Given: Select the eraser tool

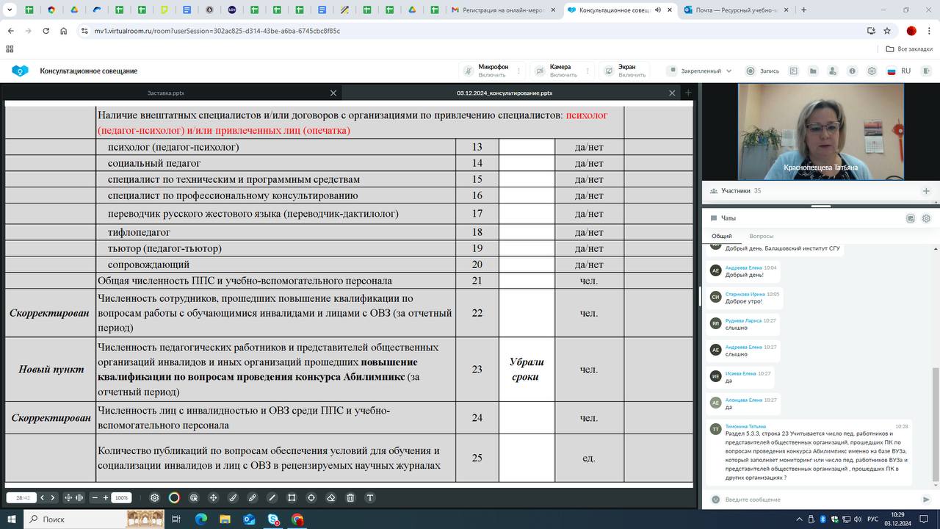Looking at the screenshot, I should [330, 497].
